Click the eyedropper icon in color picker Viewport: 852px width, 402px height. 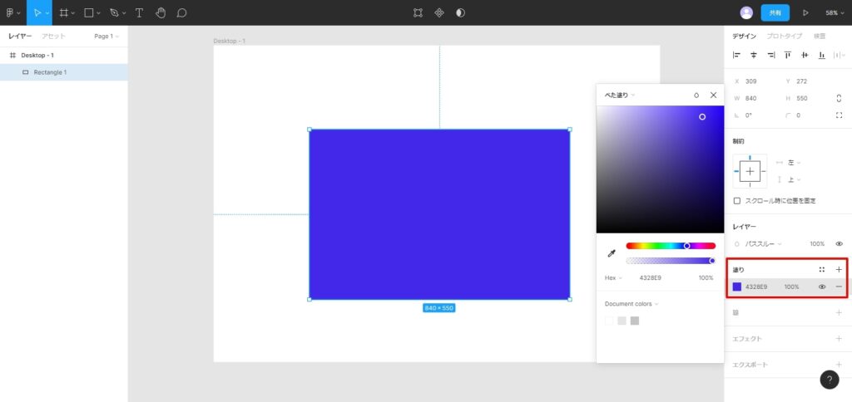611,252
